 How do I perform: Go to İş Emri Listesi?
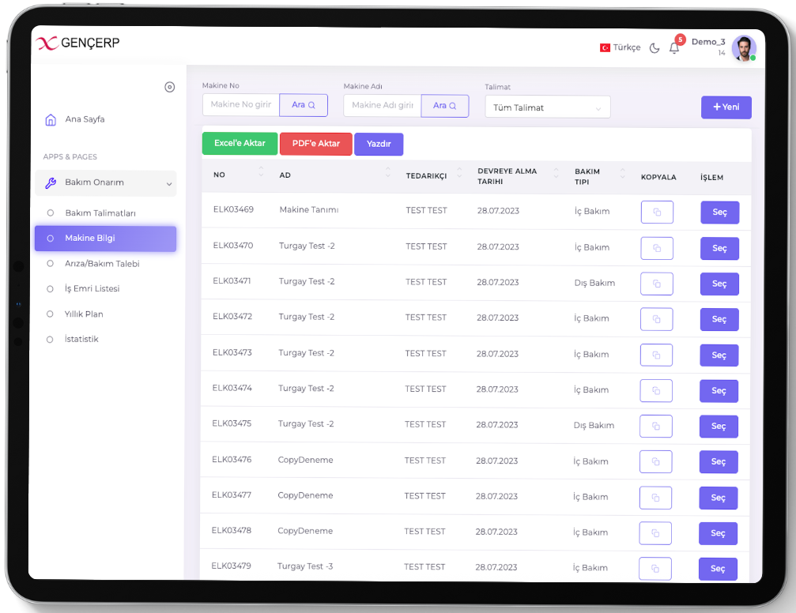[x=92, y=289]
